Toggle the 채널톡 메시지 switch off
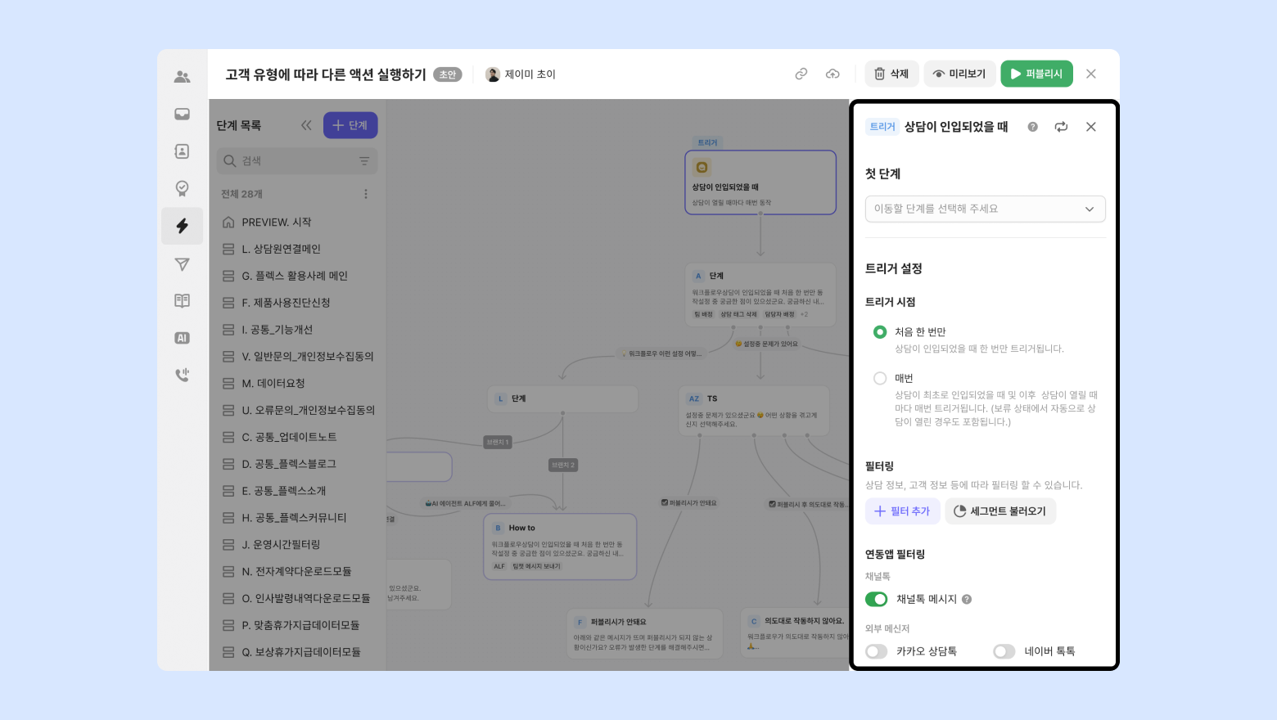 (877, 599)
